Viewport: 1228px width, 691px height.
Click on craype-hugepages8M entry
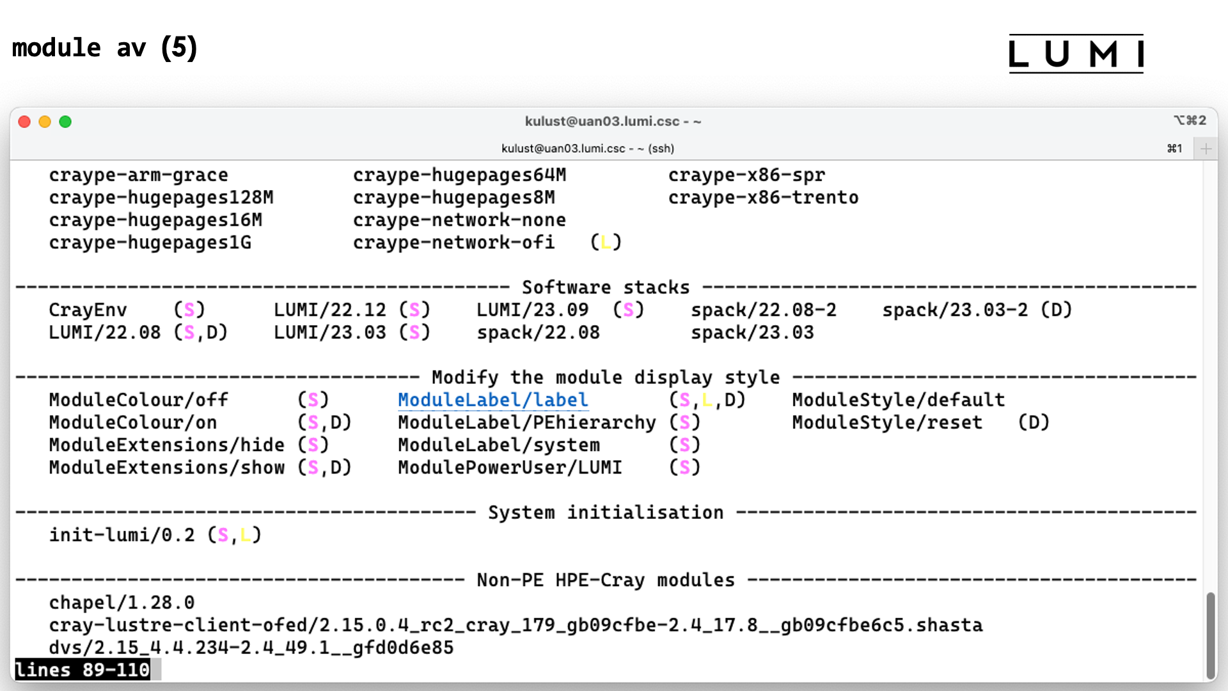(453, 197)
